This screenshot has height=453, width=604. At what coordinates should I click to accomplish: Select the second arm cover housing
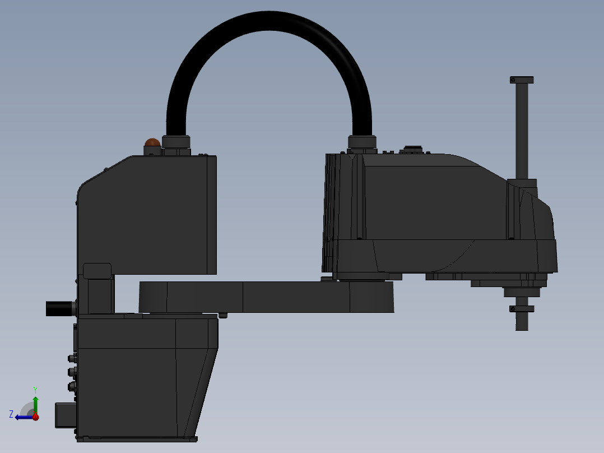coord(440,213)
